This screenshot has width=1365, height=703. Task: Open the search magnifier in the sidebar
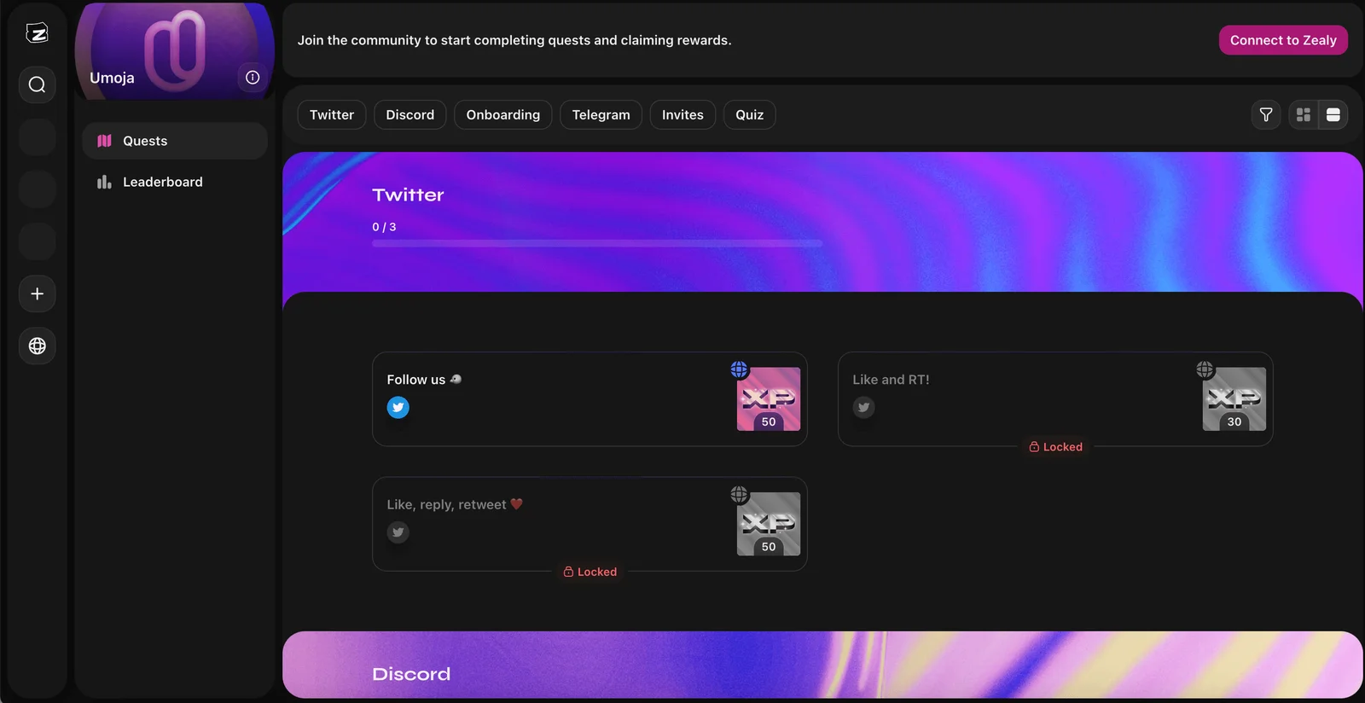37,84
